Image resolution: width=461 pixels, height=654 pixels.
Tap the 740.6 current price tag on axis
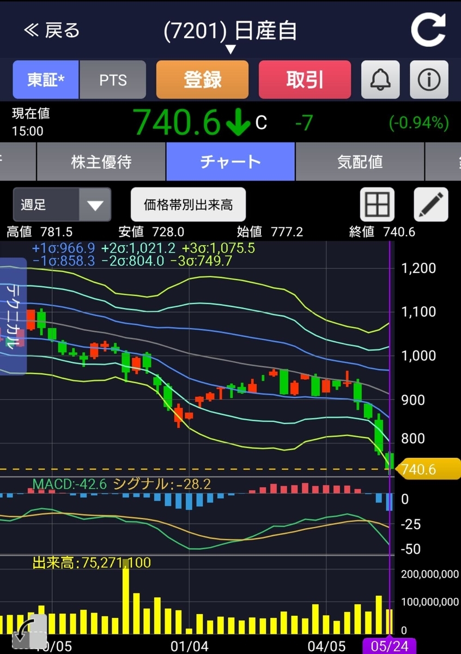428,469
